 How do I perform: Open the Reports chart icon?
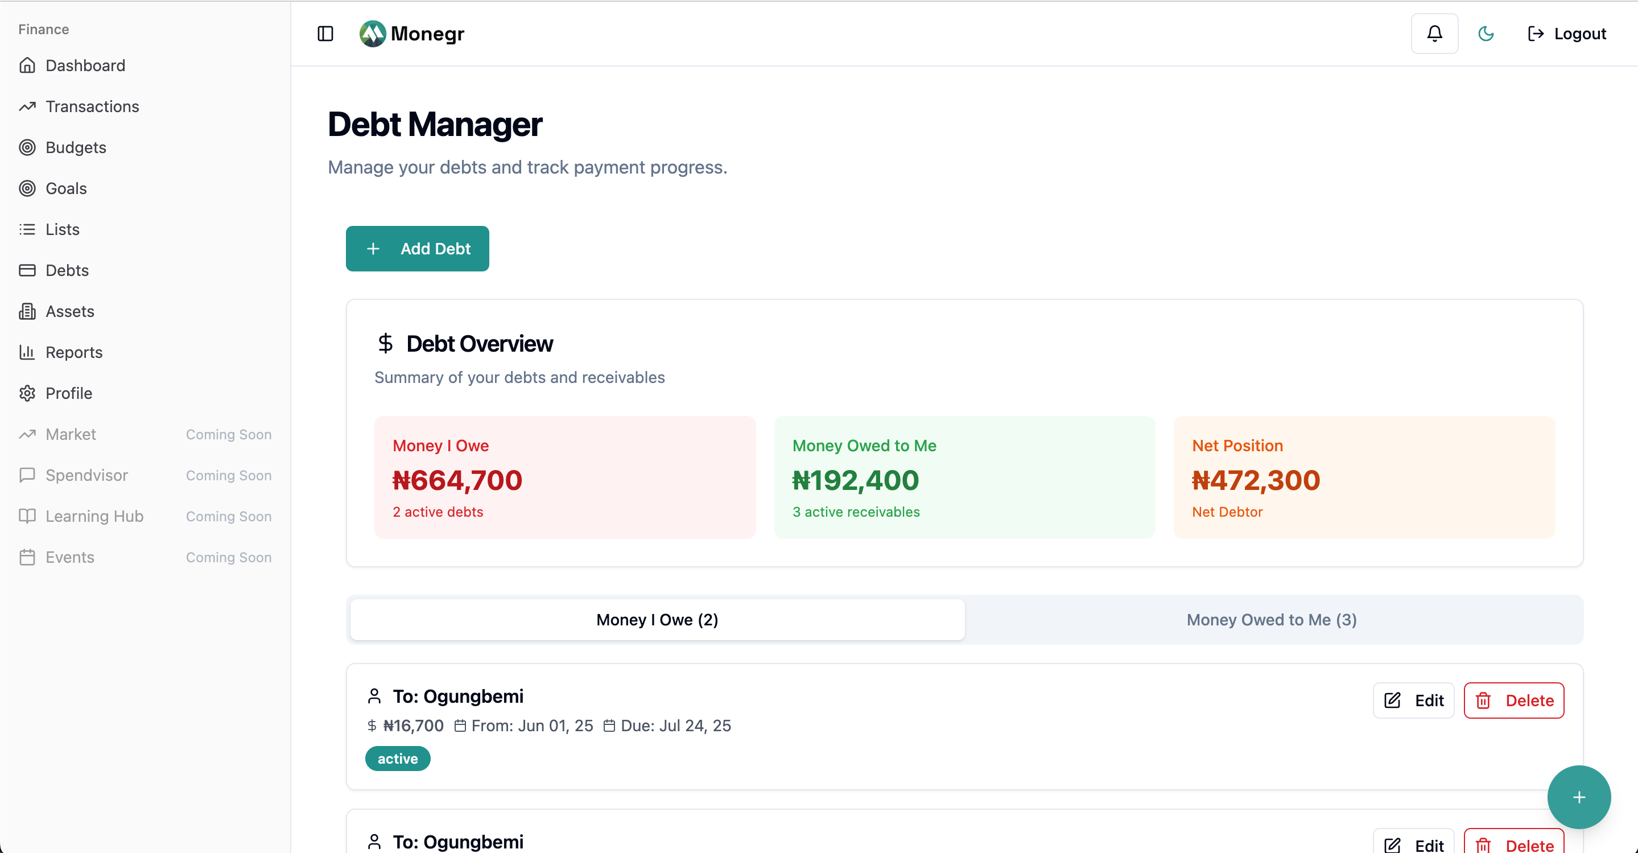coord(27,352)
